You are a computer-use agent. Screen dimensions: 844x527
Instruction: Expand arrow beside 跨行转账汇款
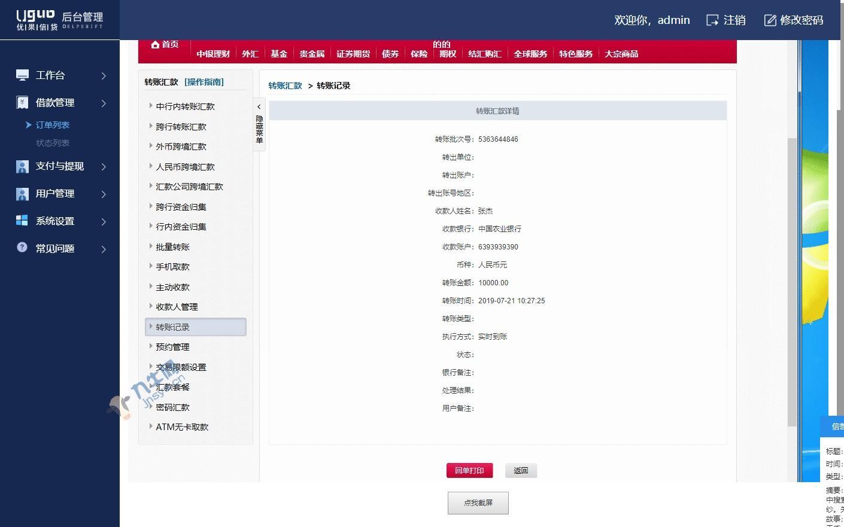[x=150, y=126]
